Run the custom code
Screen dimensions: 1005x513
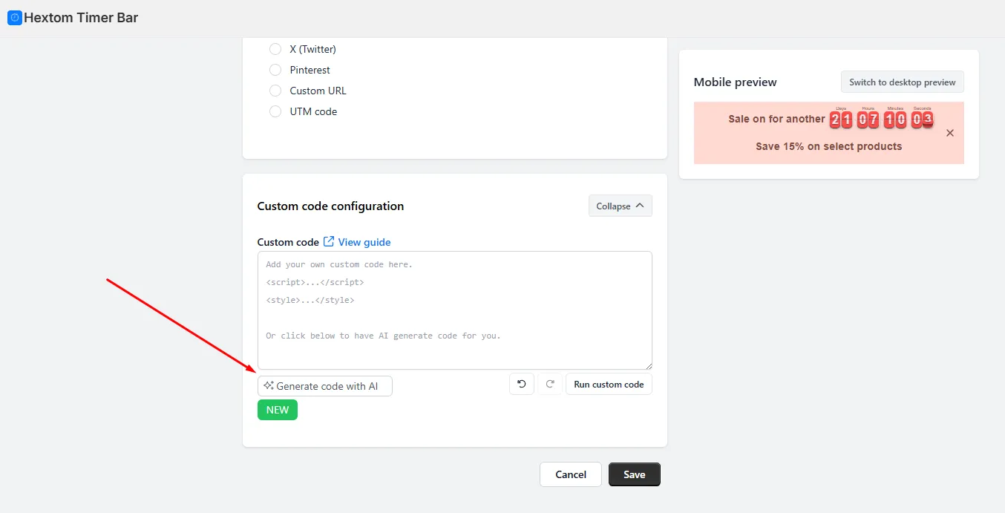click(609, 384)
